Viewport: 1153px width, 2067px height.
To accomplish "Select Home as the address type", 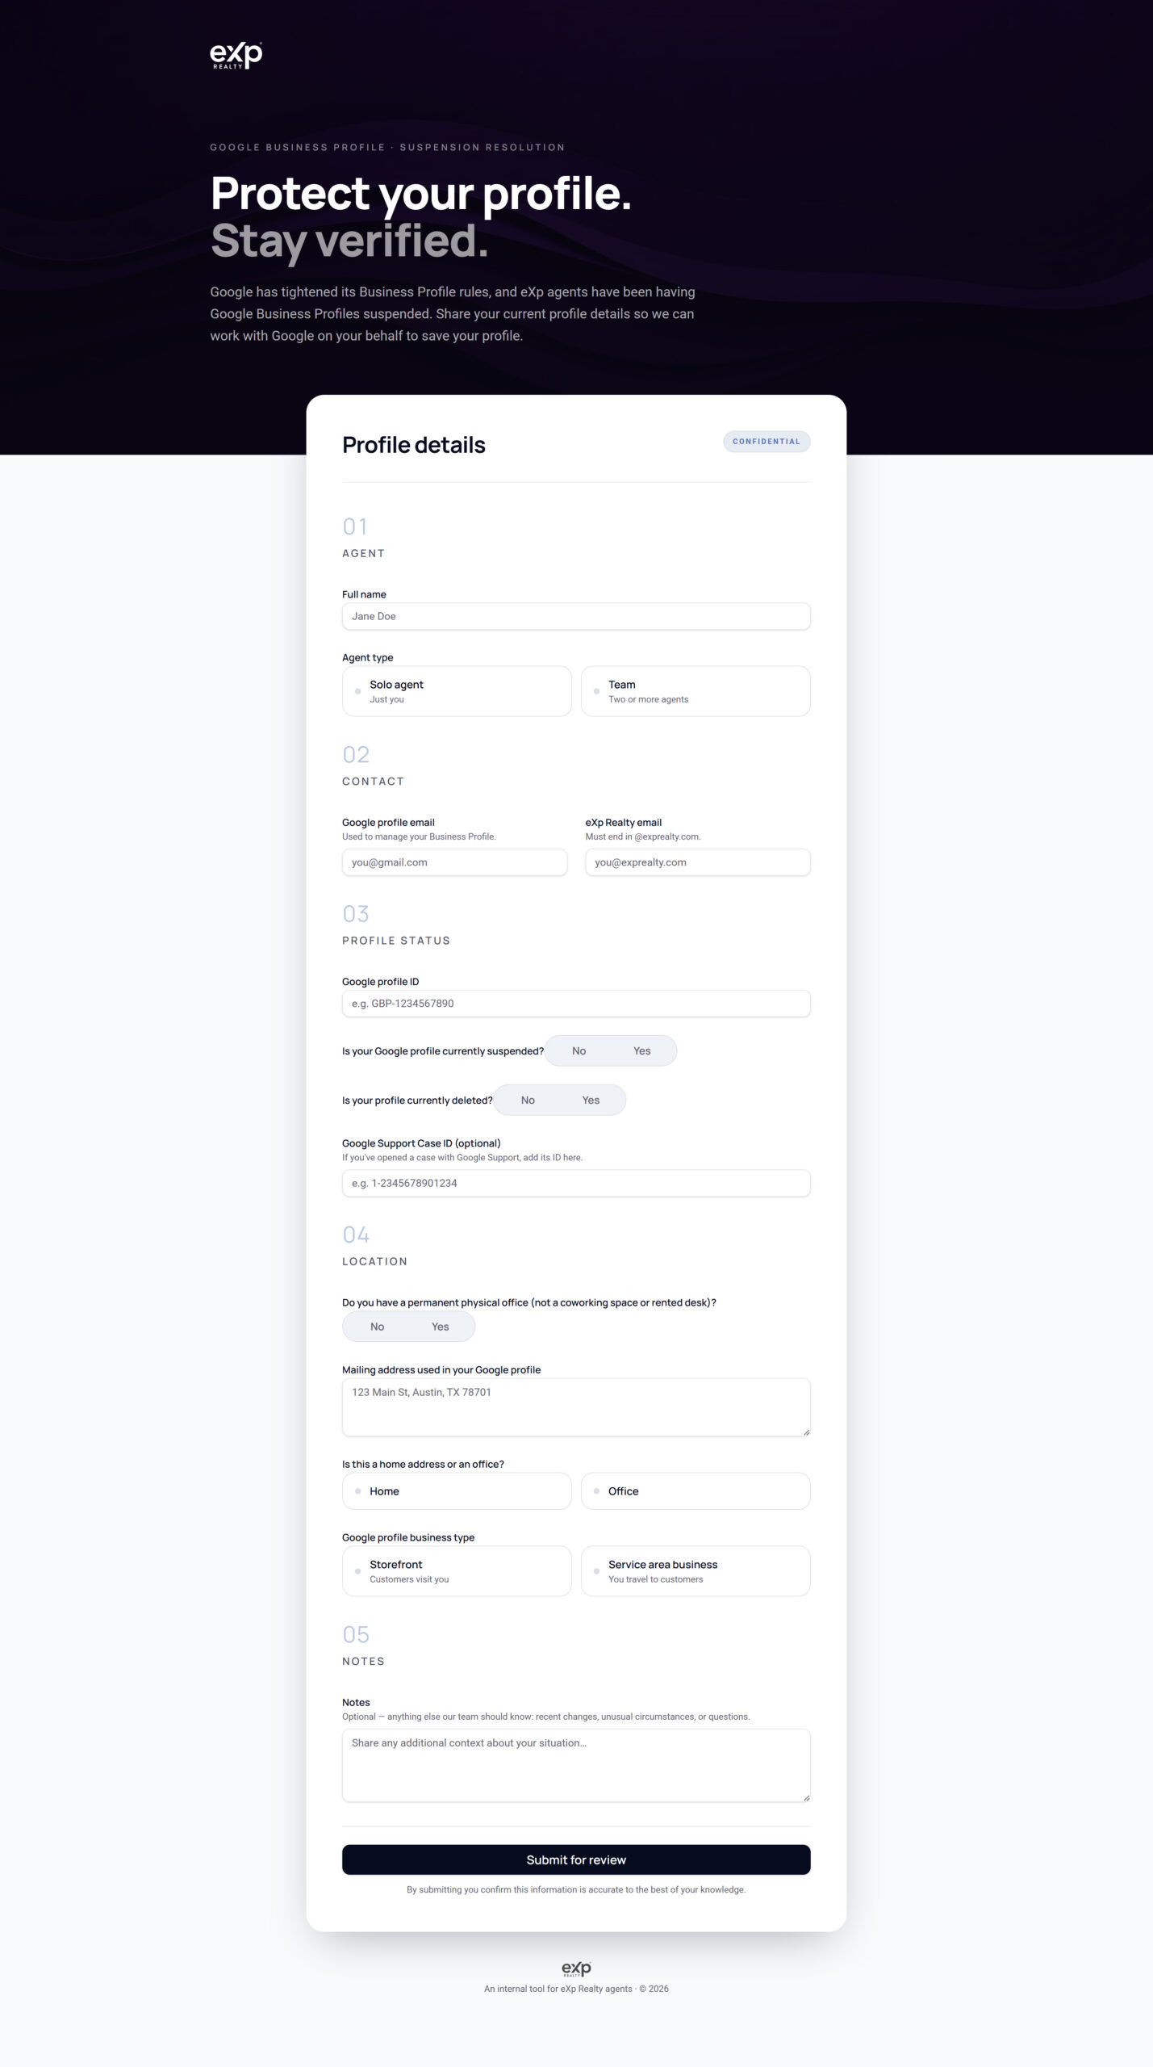I will (x=457, y=1491).
